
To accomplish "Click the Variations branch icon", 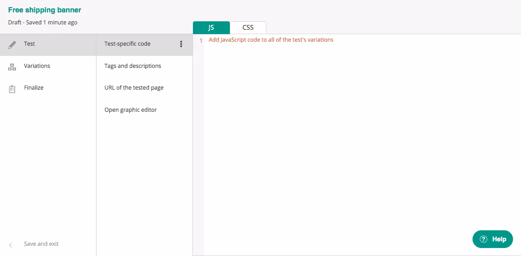I will coord(12,66).
